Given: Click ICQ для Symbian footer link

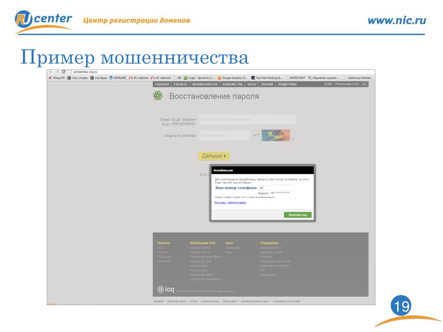Looking at the screenshot, I should (x=201, y=261).
